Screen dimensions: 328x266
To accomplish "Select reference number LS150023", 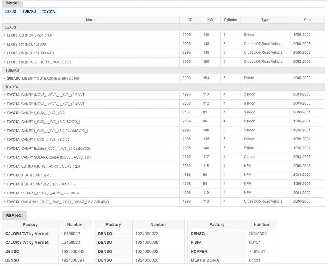I will [71, 243].
